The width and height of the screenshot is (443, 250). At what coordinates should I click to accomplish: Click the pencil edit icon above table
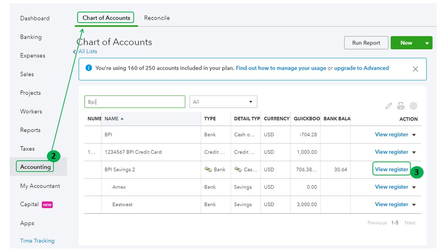[x=388, y=106]
